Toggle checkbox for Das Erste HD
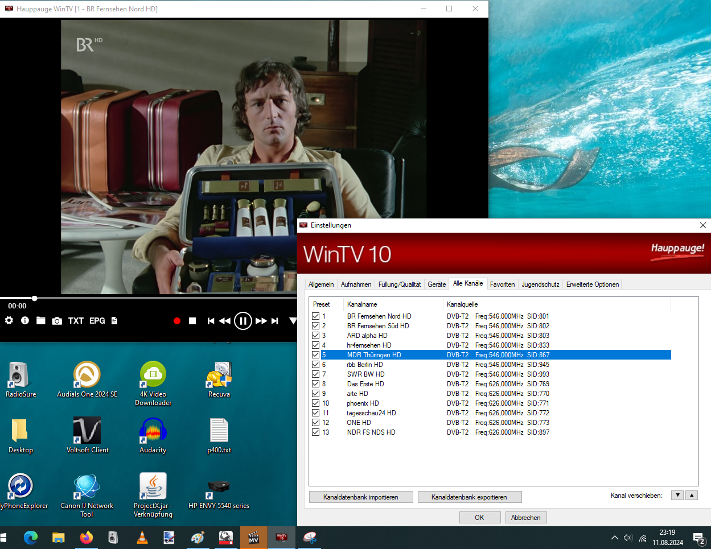711x549 pixels. [315, 384]
